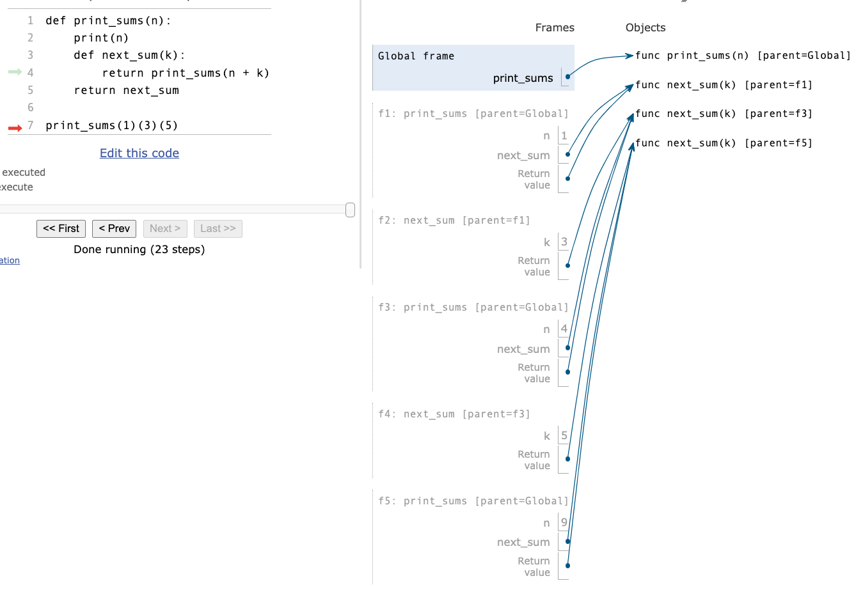Click frame f3: print_sums [parent=Global]
856x590 pixels.
(473, 307)
